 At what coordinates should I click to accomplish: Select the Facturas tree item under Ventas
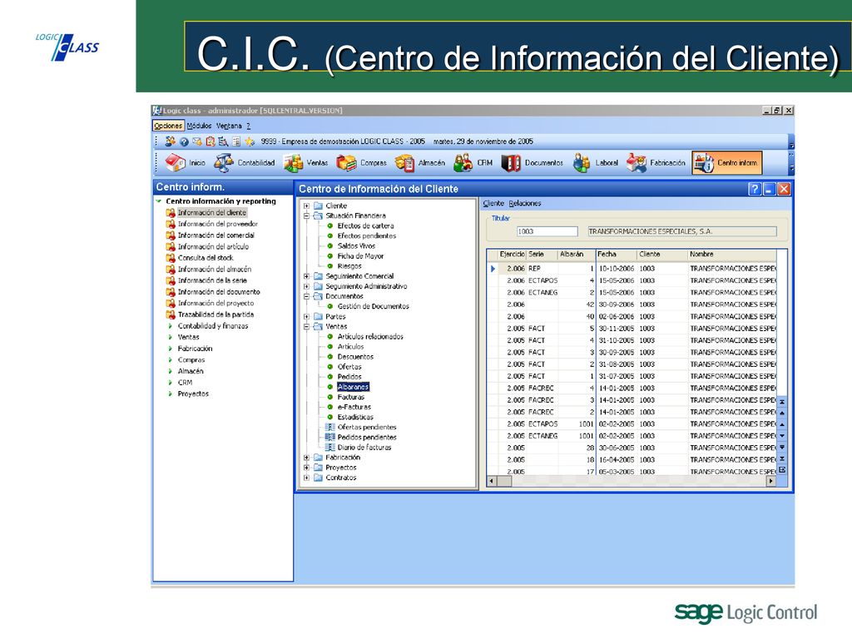[350, 397]
